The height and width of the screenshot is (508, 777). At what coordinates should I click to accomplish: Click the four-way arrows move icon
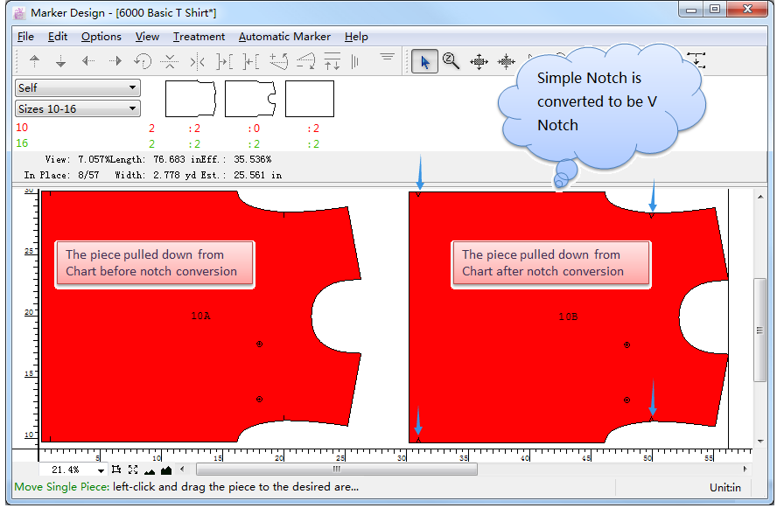[x=479, y=61]
